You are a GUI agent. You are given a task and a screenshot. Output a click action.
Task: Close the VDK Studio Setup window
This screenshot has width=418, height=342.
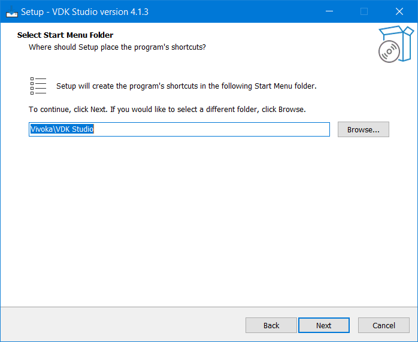[399, 11]
